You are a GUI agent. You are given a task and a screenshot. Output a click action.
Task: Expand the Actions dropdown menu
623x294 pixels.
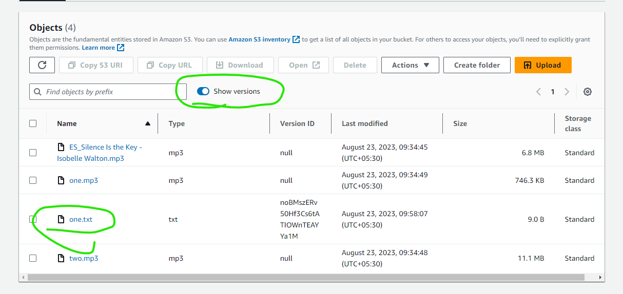coord(410,65)
